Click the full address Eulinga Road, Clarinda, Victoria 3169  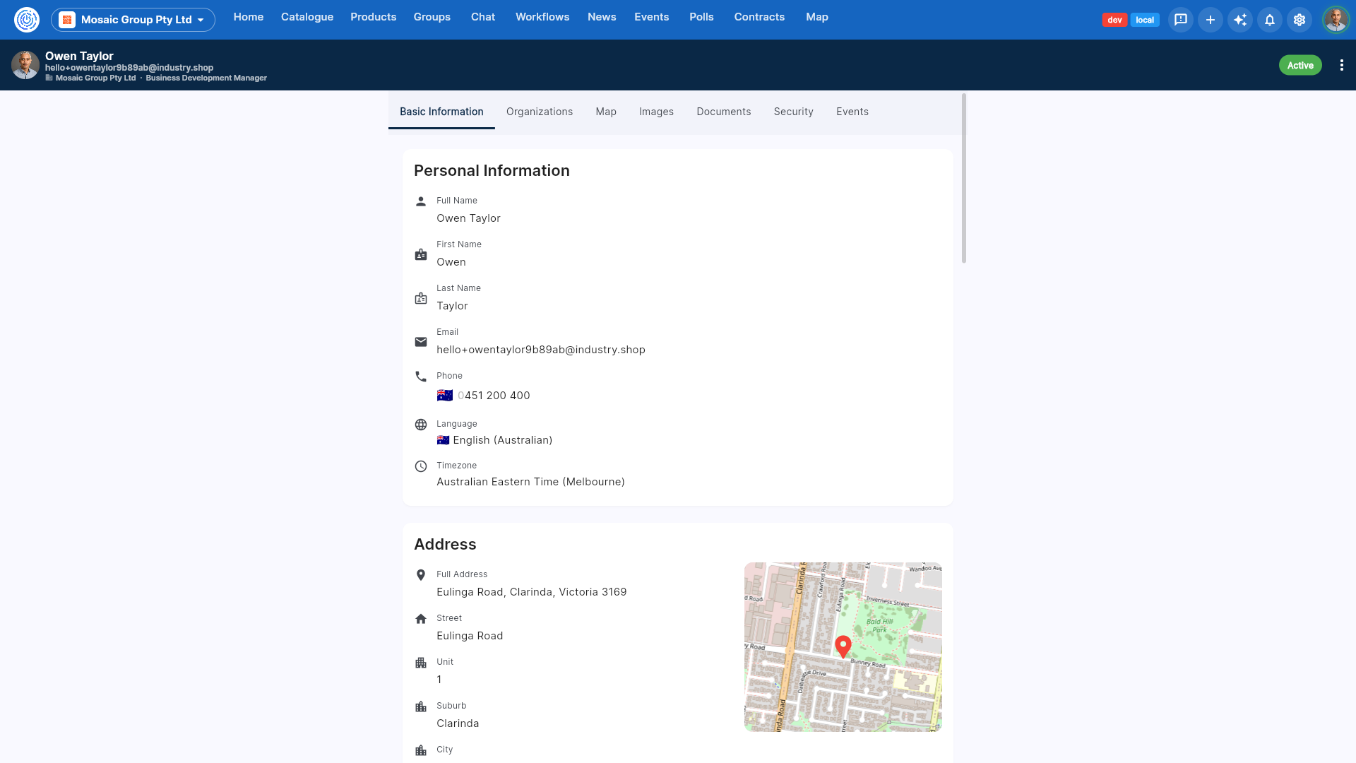tap(532, 592)
